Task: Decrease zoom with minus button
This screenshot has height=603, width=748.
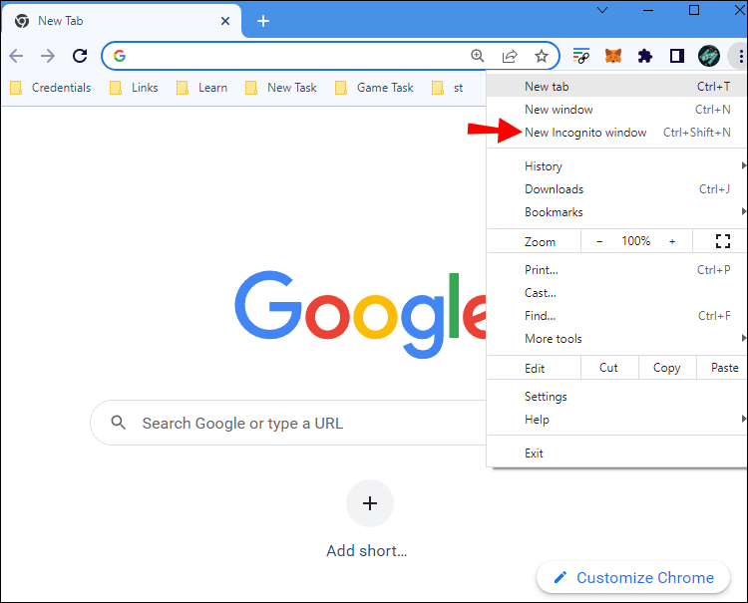Action: click(x=599, y=241)
